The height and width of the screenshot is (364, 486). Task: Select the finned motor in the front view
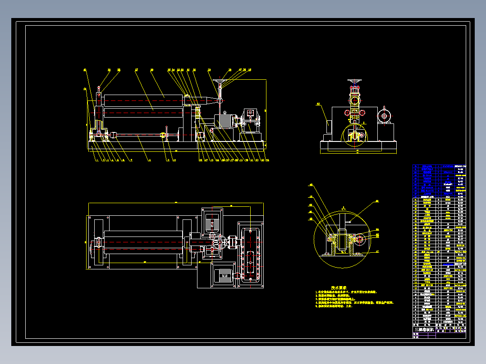(226, 121)
